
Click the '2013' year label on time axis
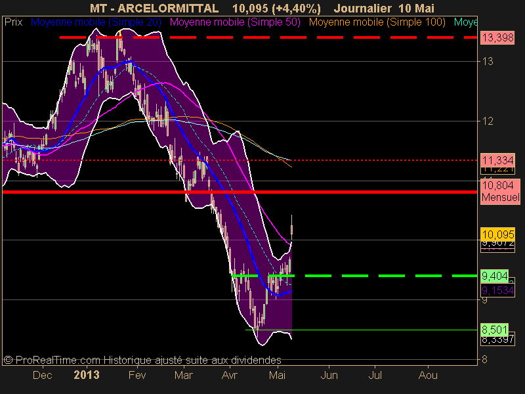pyautogui.click(x=87, y=375)
